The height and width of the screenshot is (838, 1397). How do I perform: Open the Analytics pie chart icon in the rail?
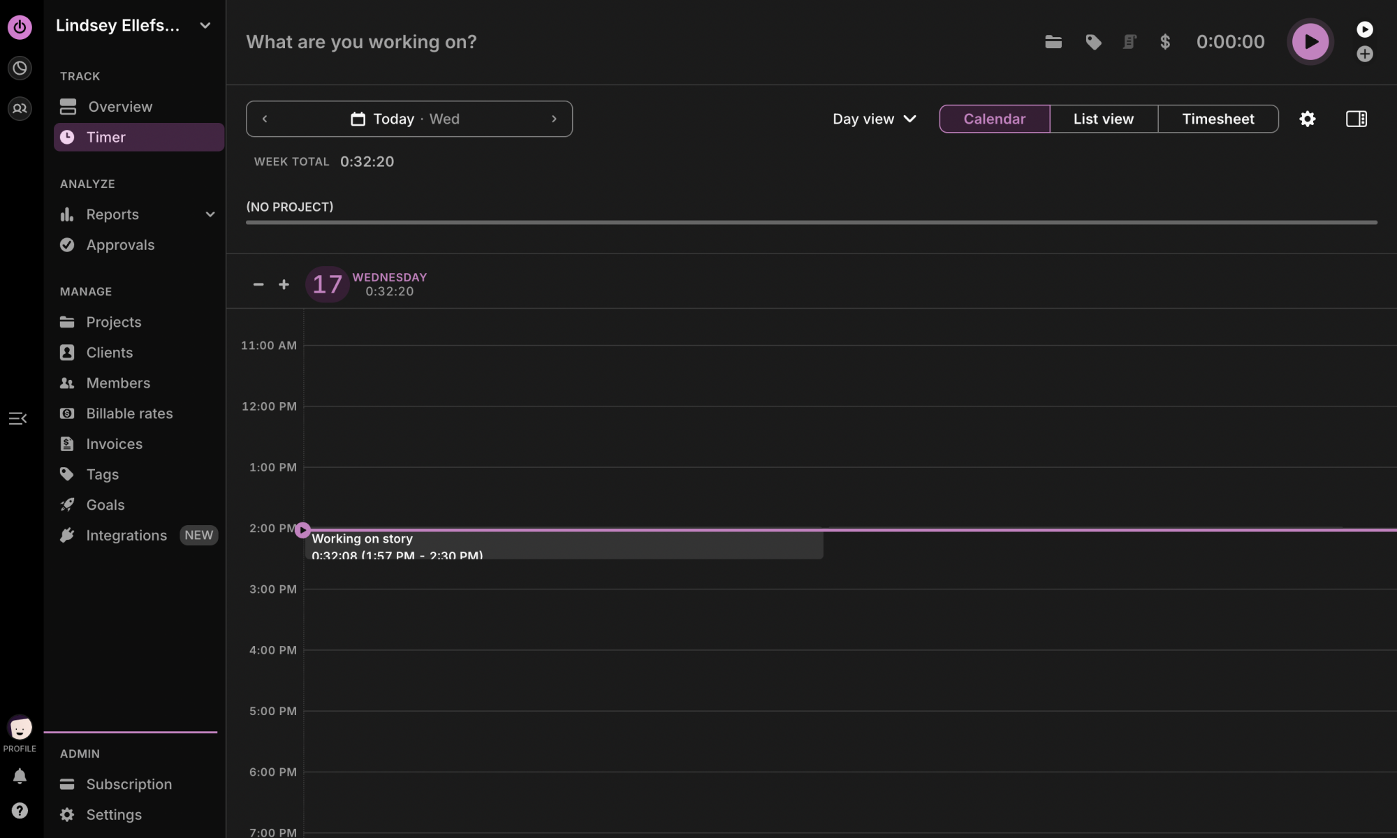coord(20,68)
